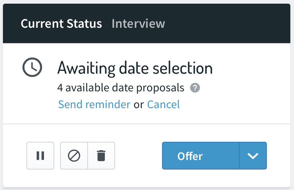294x190 pixels.
Task: Reject candidate via the ban symbol button
Action: (x=74, y=156)
